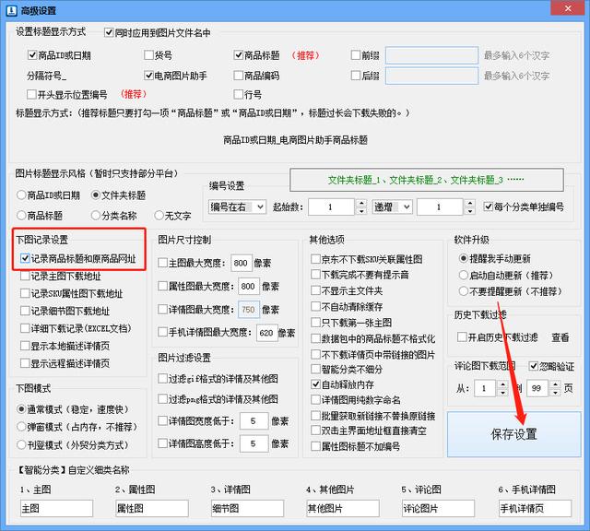Select 启动自动更新 radio option
The image size is (590, 531).
[x=464, y=275]
